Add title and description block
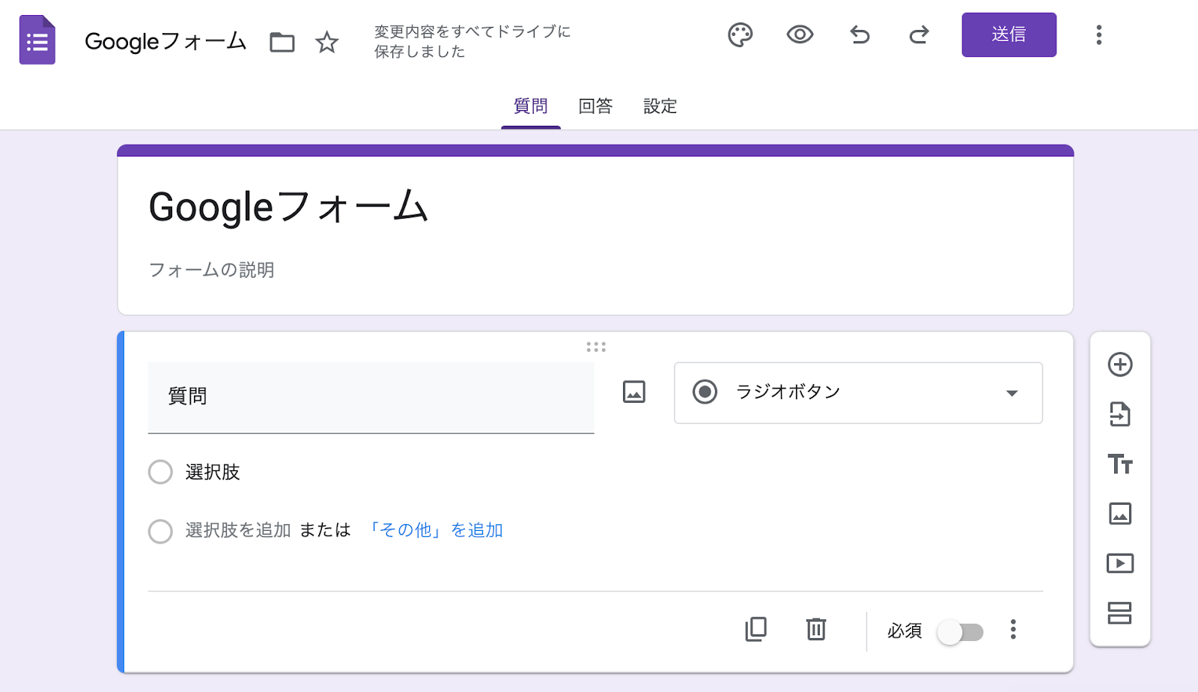Image resolution: width=1198 pixels, height=692 pixels. click(1119, 464)
